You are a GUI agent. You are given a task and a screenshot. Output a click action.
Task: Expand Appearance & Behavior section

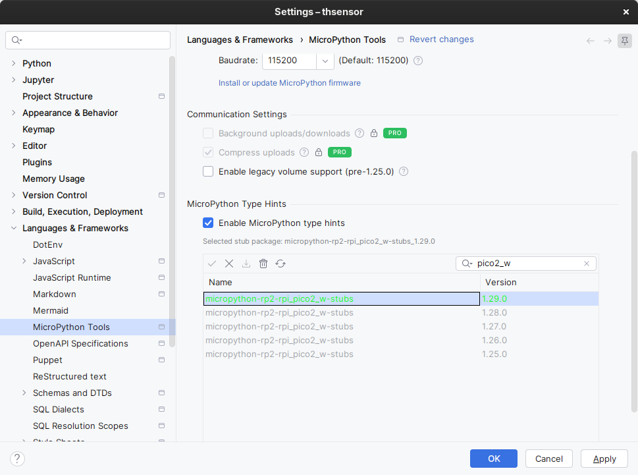click(13, 113)
